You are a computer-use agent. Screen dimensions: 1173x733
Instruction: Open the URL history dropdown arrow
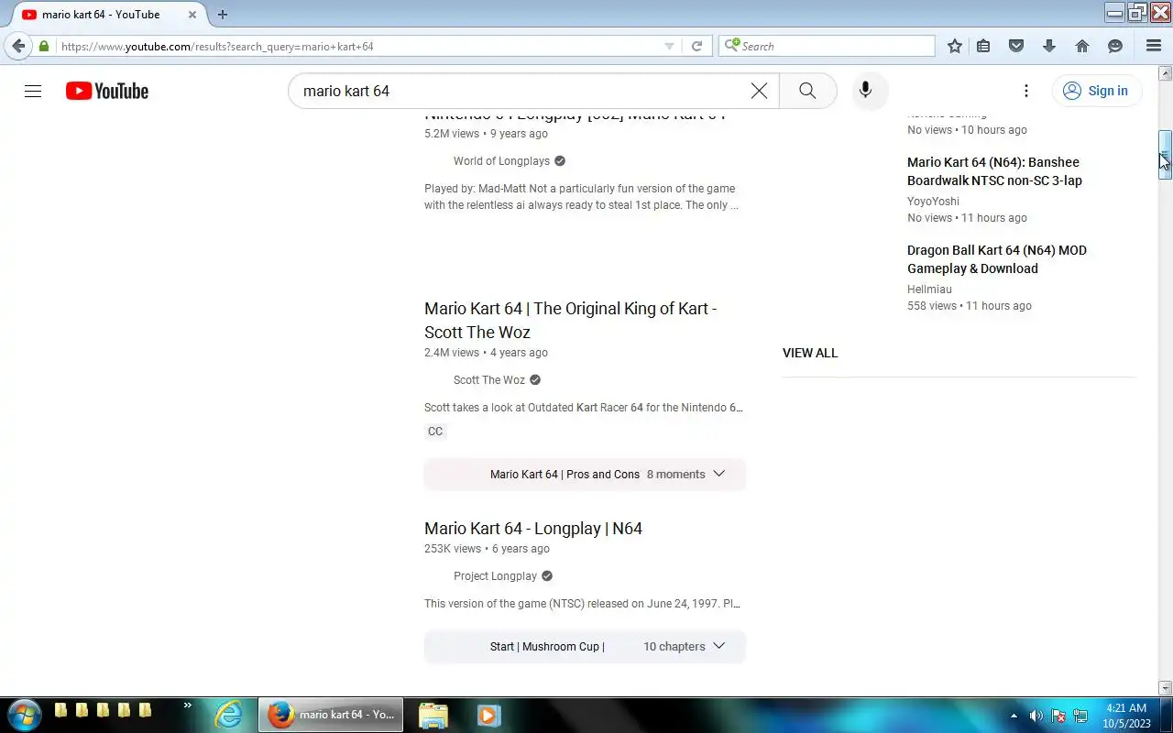pyautogui.click(x=669, y=46)
